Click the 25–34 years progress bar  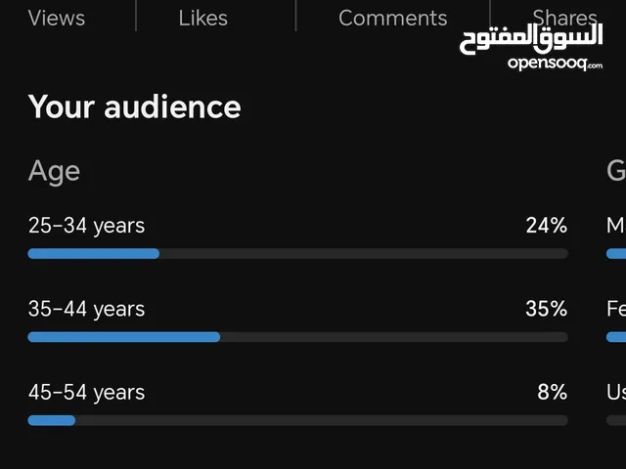click(x=297, y=254)
